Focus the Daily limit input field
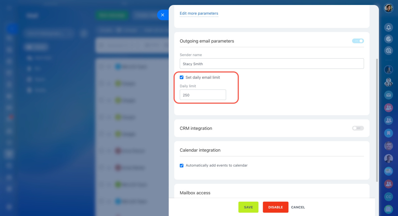Image resolution: width=398 pixels, height=216 pixels. (203, 95)
